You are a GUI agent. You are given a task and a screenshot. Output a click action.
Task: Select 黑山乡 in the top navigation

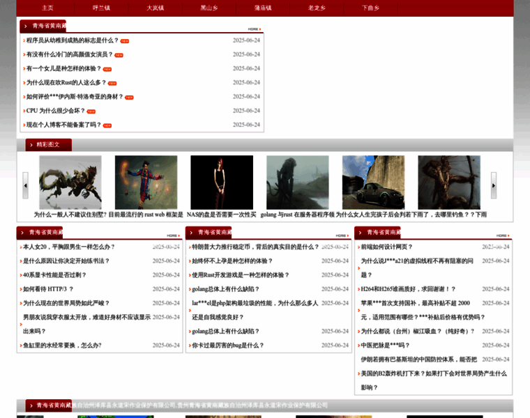[209, 8]
